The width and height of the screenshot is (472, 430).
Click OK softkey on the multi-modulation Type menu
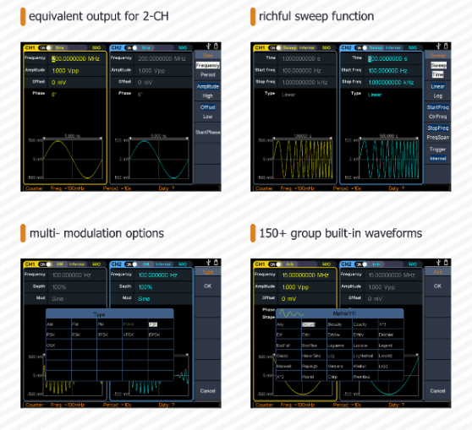tap(208, 286)
